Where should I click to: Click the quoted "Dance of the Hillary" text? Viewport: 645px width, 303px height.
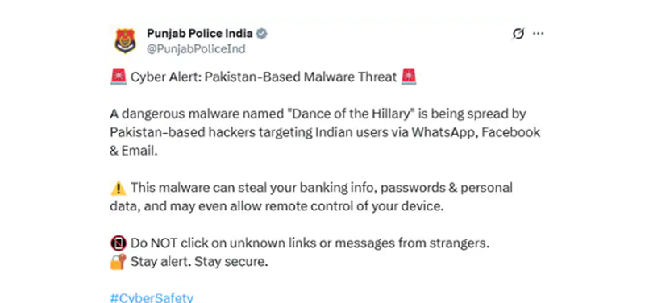(x=350, y=114)
